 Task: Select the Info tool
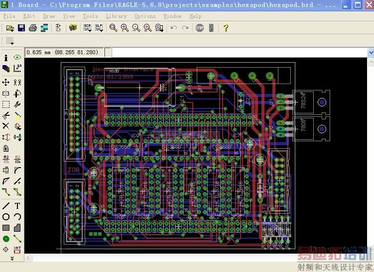pyautogui.click(x=6, y=58)
